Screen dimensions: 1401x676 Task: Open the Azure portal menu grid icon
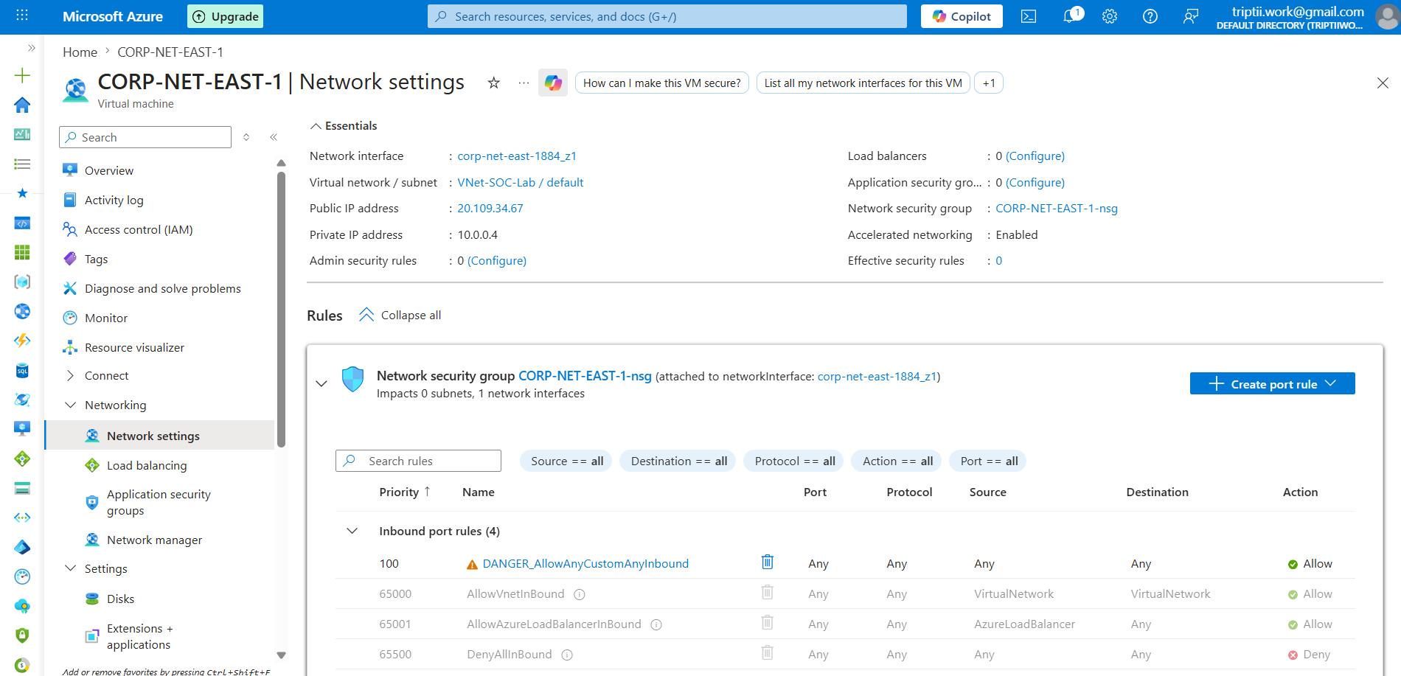tap(22, 15)
